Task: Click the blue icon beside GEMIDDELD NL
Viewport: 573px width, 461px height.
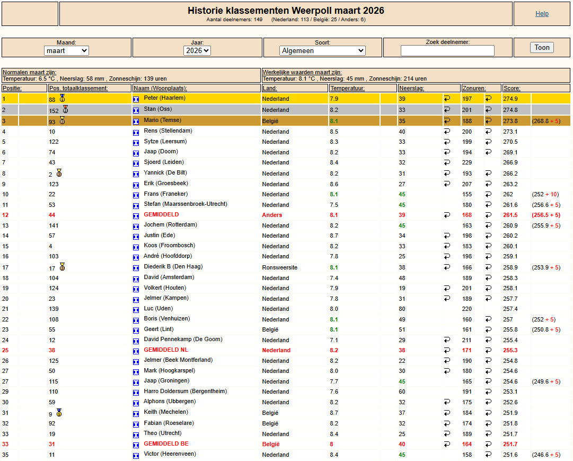Action: click(136, 351)
